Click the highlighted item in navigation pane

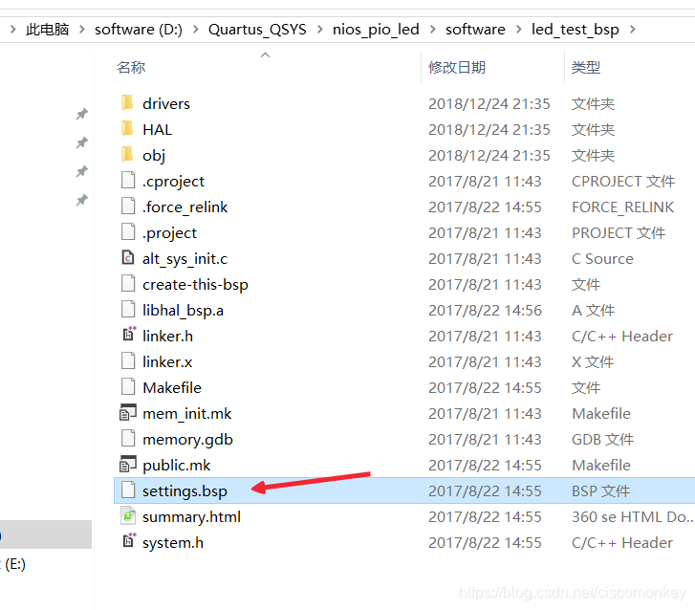pos(46,534)
